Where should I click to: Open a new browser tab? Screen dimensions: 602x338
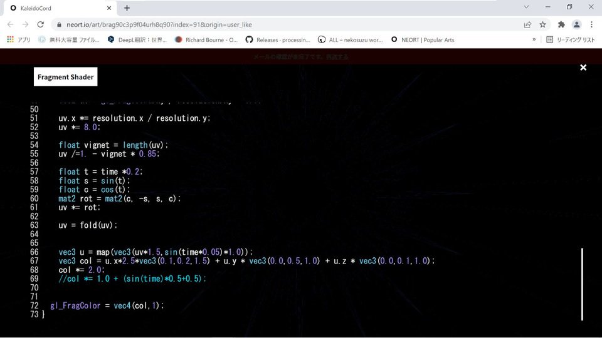127,8
